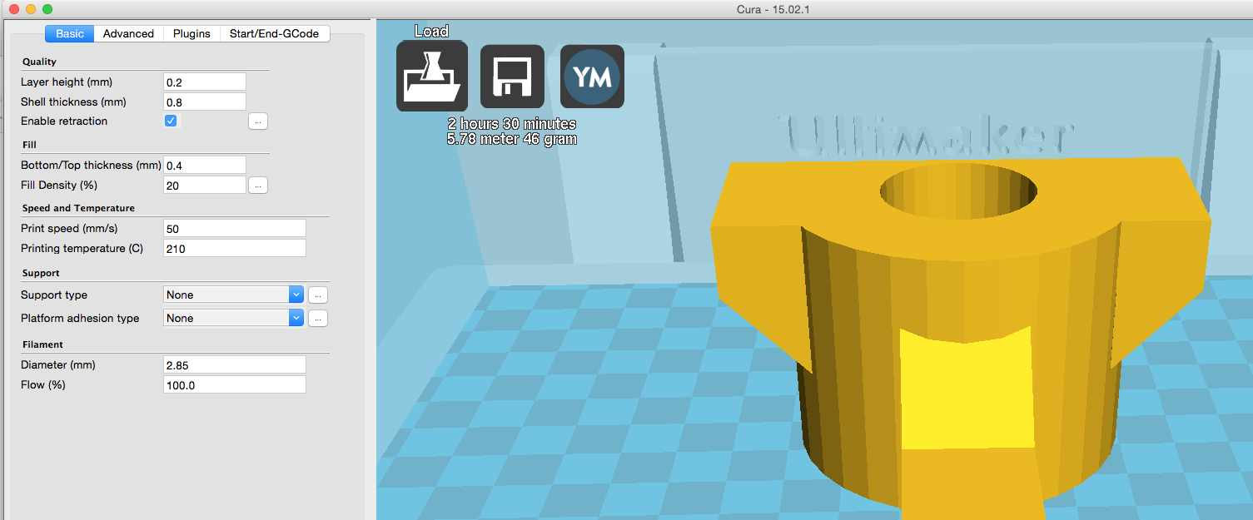
Task: Open retraction settings ellipsis button
Action: click(x=258, y=121)
